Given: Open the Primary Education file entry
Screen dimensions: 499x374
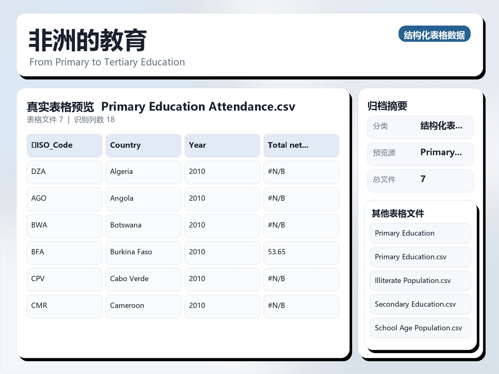Looking at the screenshot, I should pos(420,233).
